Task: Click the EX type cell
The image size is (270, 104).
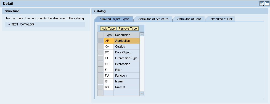Action: coord(108,64)
